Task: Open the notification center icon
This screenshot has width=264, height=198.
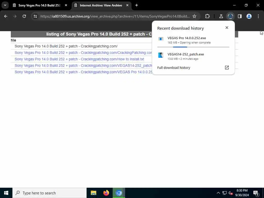Action: point(256,193)
